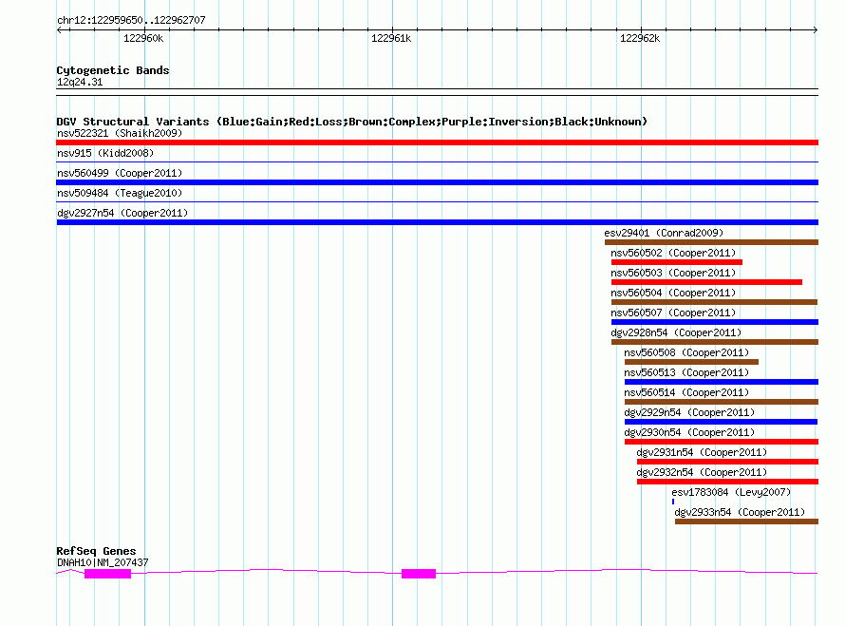Viewport: 845px width, 626px height.
Task: Click the tiny blue esv1783084 marker
Action: coord(673,502)
